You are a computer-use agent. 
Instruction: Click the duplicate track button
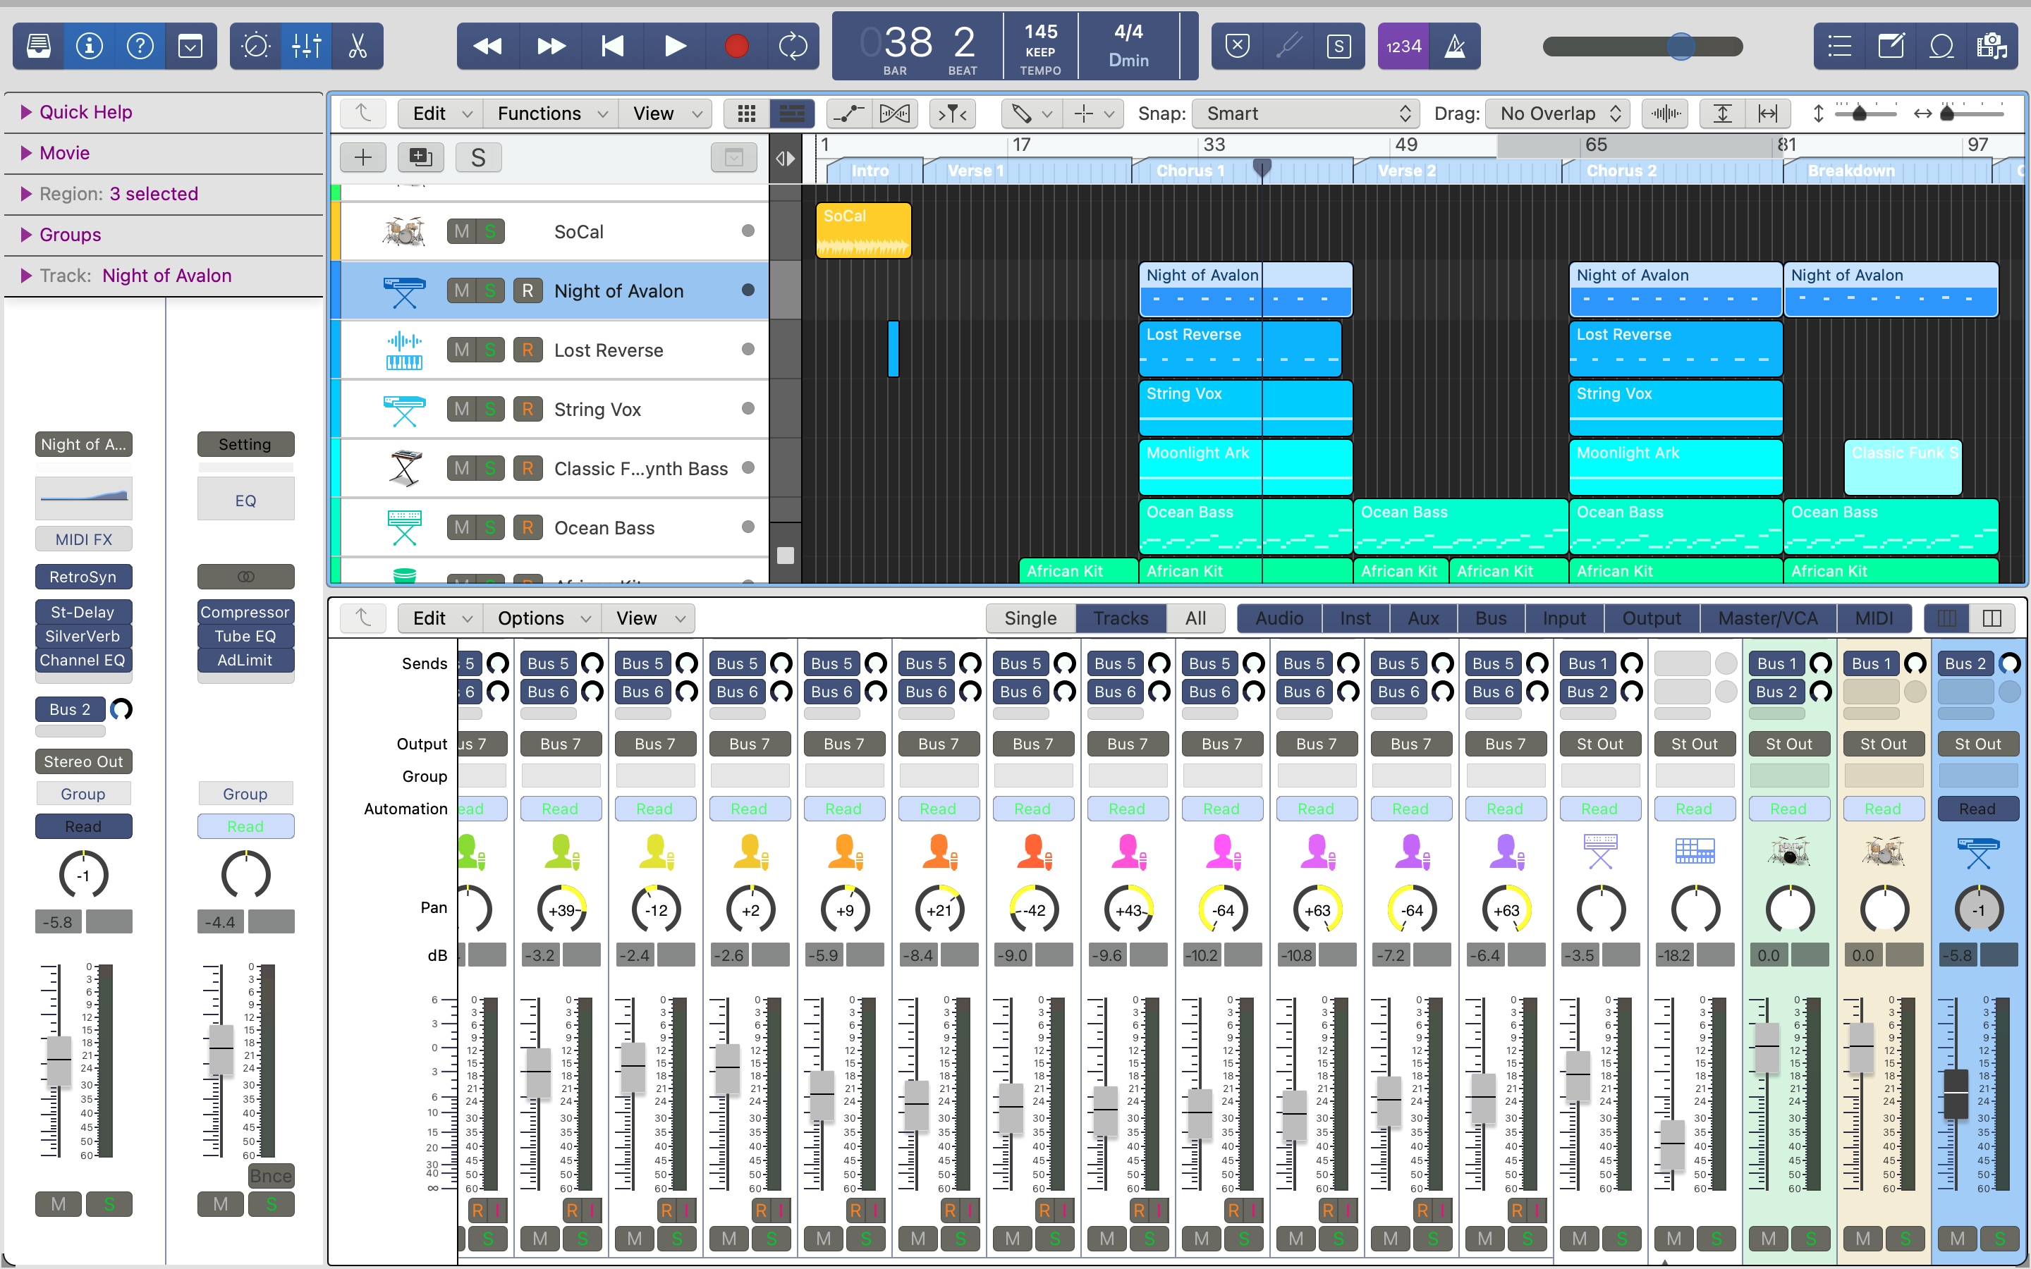coord(420,157)
